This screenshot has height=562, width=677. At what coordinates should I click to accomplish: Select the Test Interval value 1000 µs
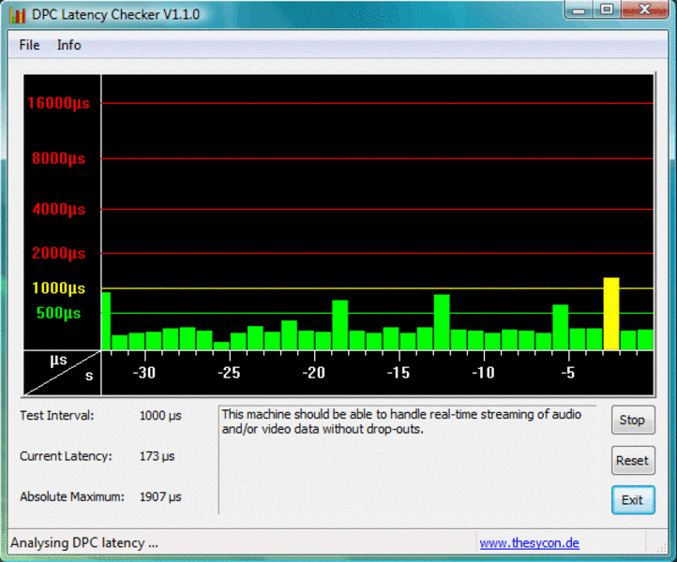(x=160, y=415)
